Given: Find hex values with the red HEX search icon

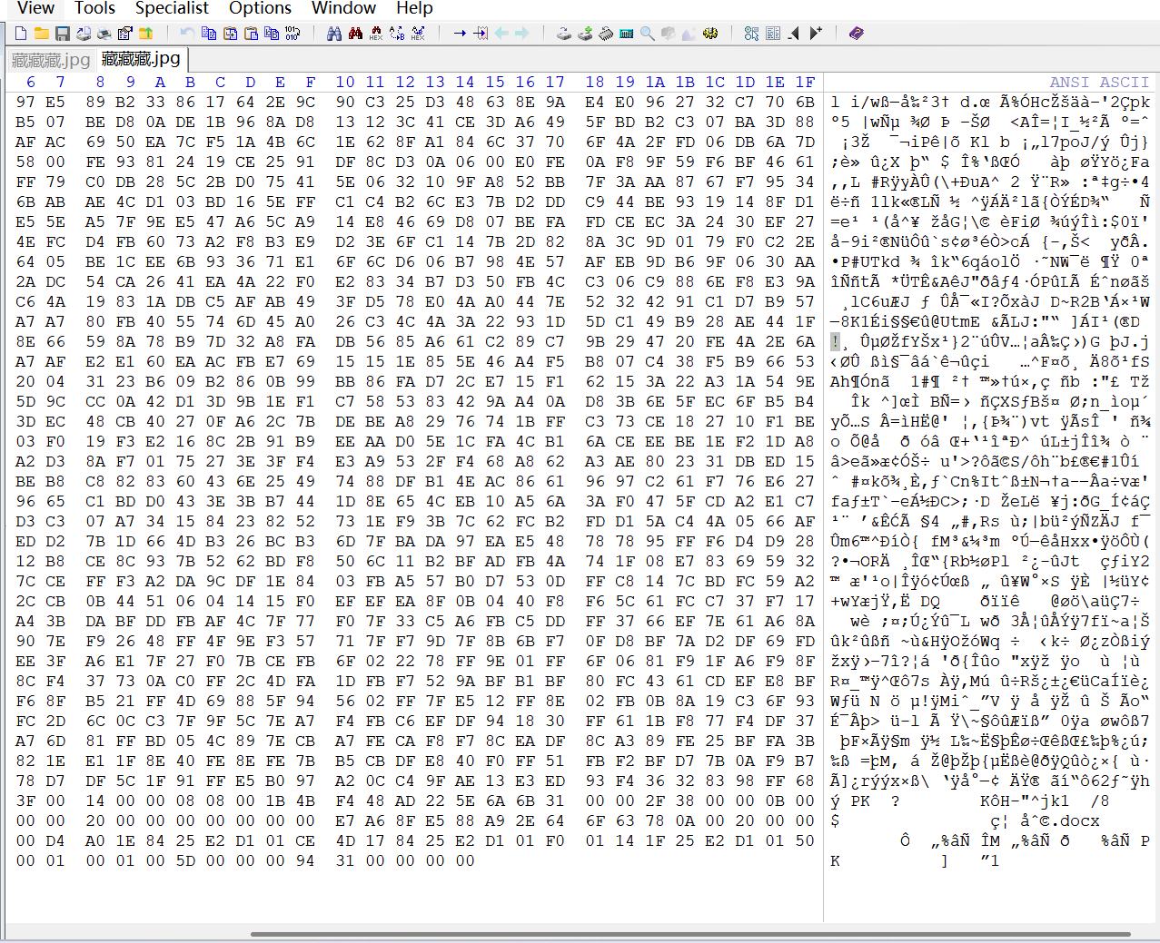Looking at the screenshot, I should [375, 33].
